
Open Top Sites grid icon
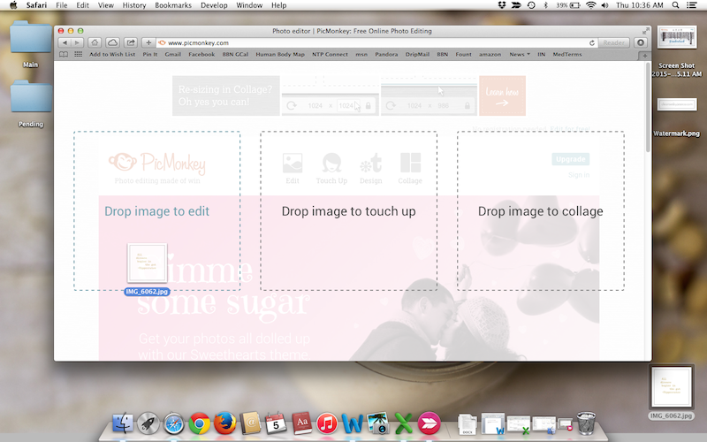[x=78, y=54]
